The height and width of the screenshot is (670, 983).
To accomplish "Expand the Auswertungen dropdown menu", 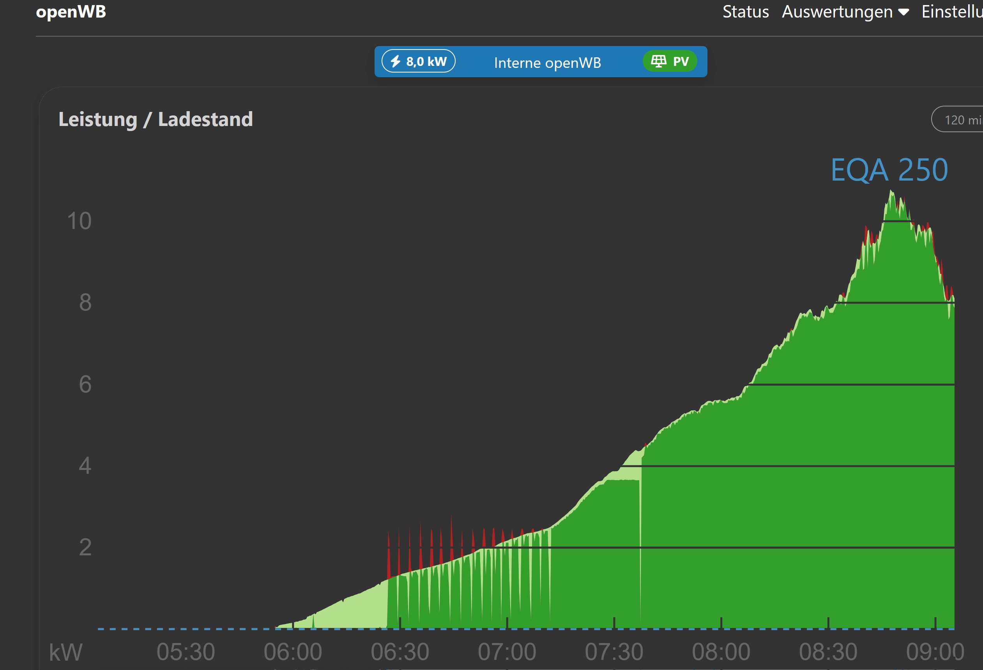I will pyautogui.click(x=837, y=11).
